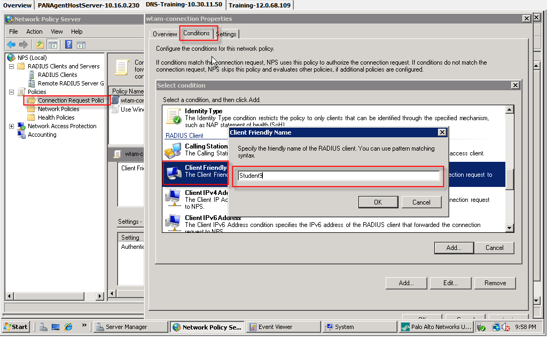This screenshot has height=337, width=547.
Task: Click Add... button on Conditions tab
Action: (x=407, y=283)
